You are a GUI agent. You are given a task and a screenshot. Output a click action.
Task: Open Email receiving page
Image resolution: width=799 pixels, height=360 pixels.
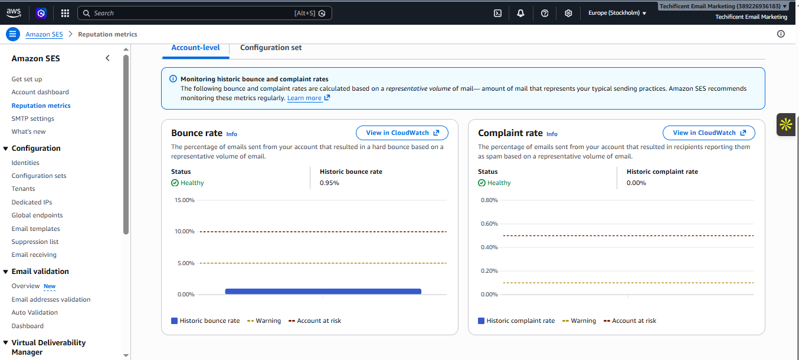tap(34, 255)
